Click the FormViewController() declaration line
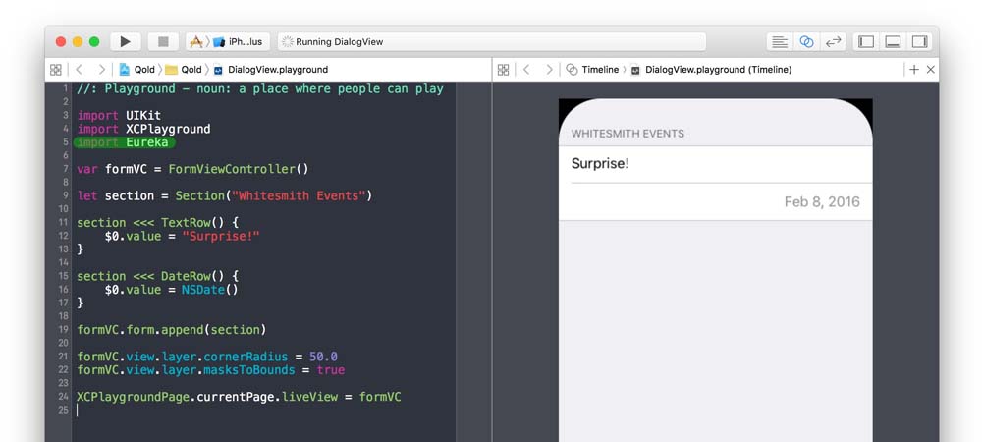This screenshot has height=442, width=982. coord(192,169)
